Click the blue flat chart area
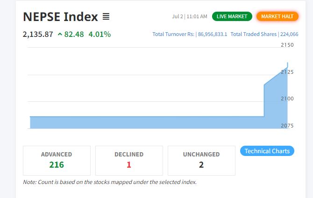This screenshot has width=313, height=198. click(147, 122)
